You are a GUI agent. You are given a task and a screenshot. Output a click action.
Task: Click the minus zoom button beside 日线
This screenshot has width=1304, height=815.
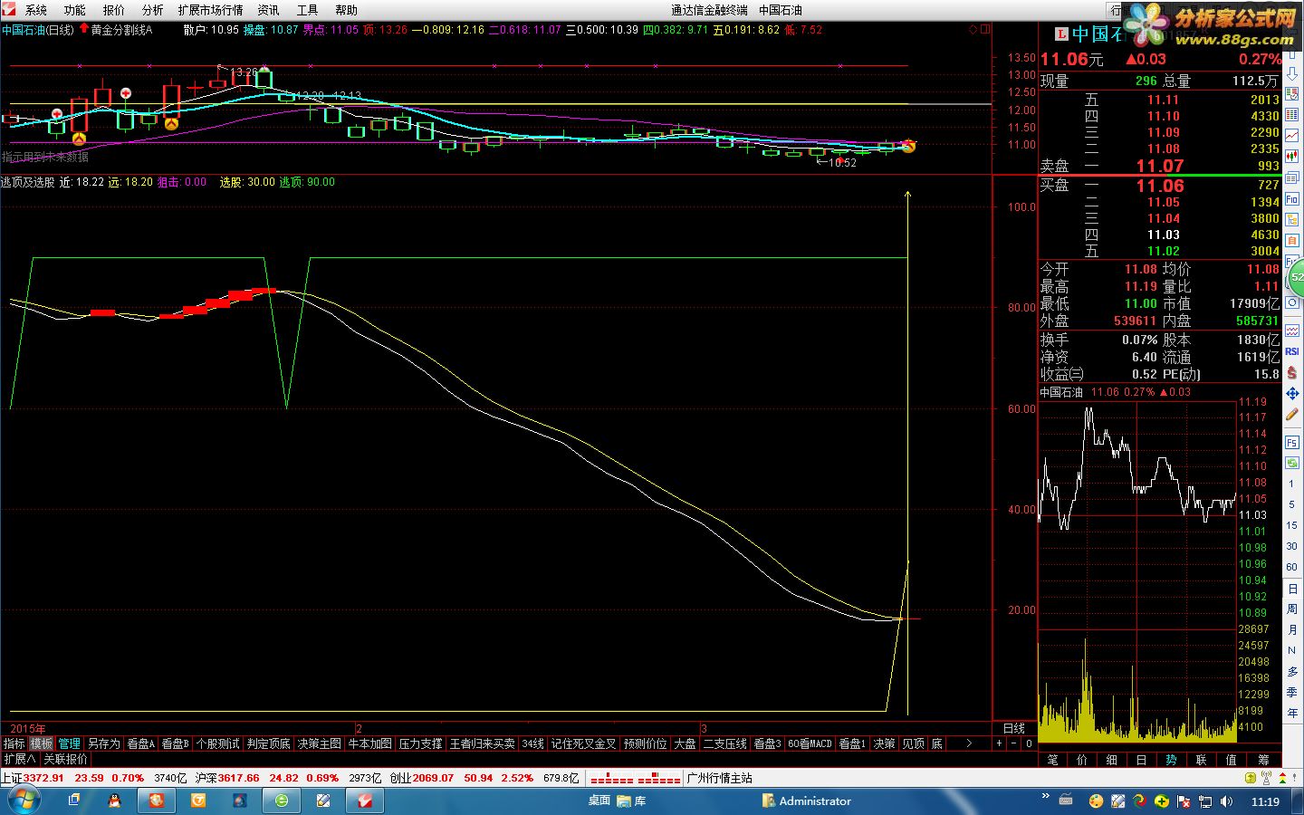coord(1013,743)
